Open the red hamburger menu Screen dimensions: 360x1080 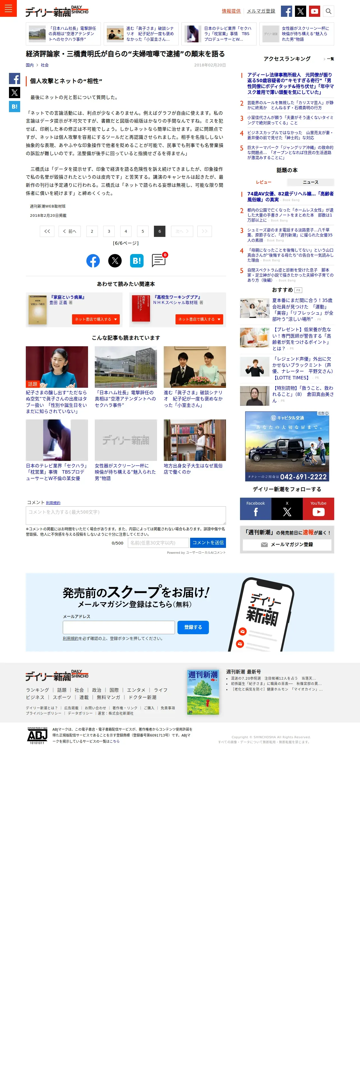pyautogui.click(x=8, y=8)
